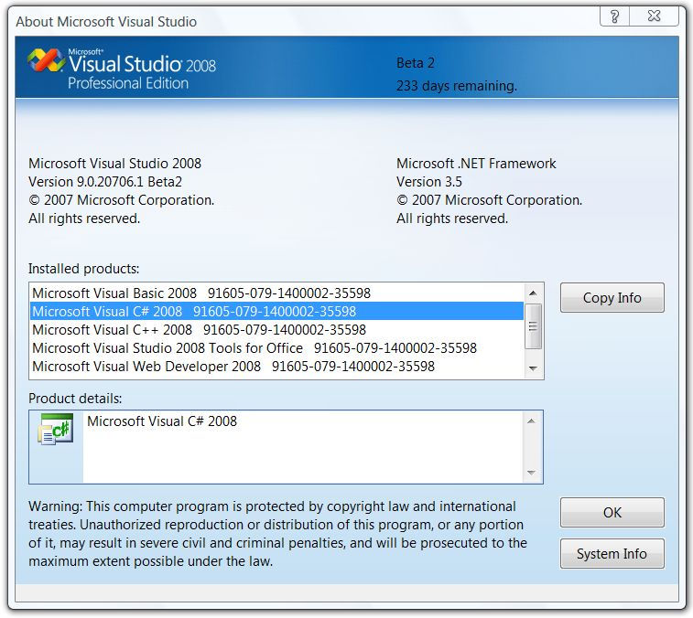Viewport: 693px width, 618px height.
Task: Select Microsoft Visual C++ 2008 in list
Action: click(x=277, y=330)
